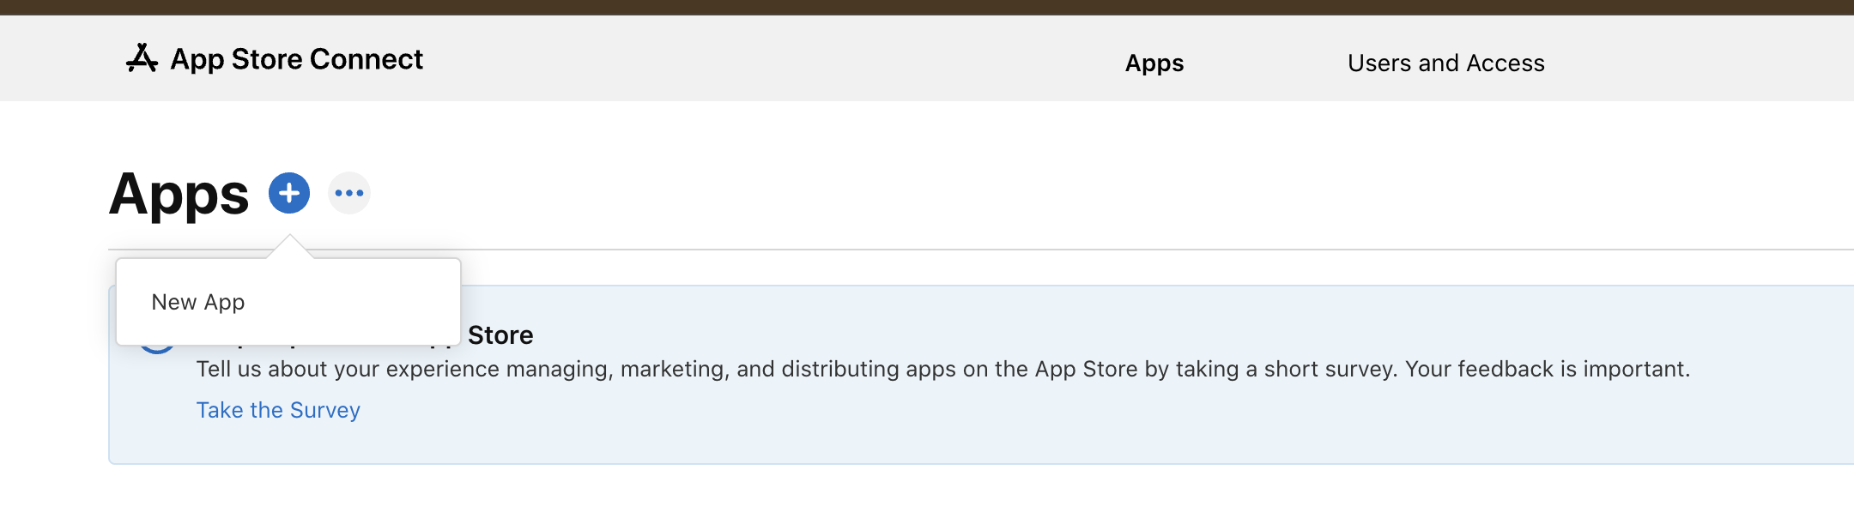Click the blue plus add app button
The width and height of the screenshot is (1854, 518).
(289, 193)
